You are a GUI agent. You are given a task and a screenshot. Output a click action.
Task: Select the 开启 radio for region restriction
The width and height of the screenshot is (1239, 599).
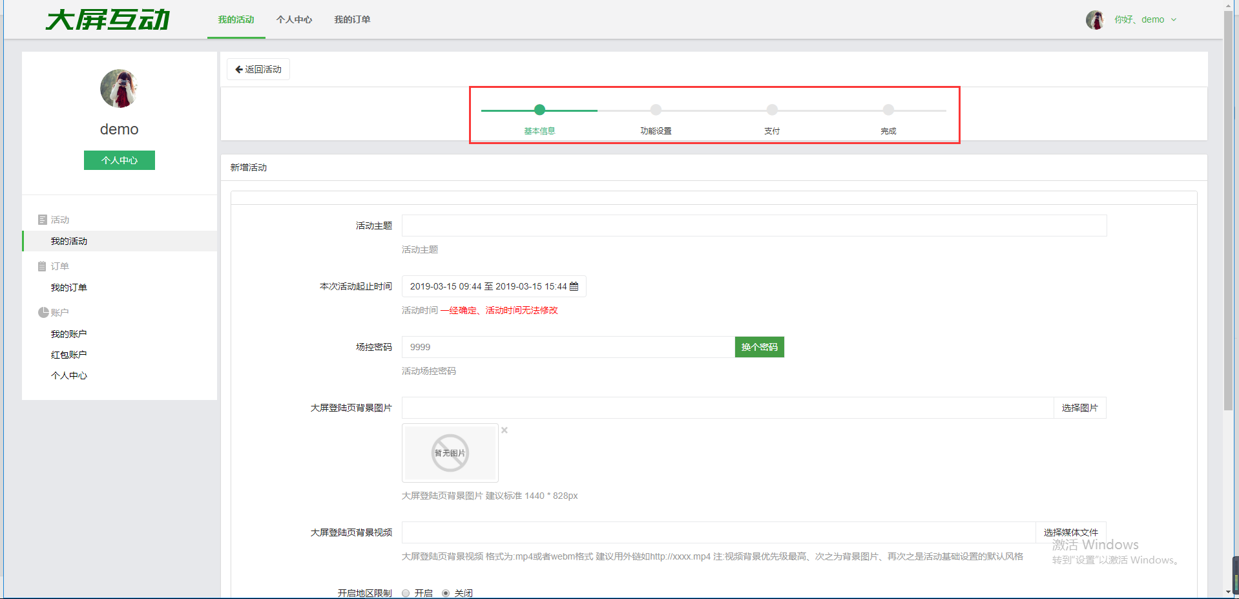[x=406, y=593]
